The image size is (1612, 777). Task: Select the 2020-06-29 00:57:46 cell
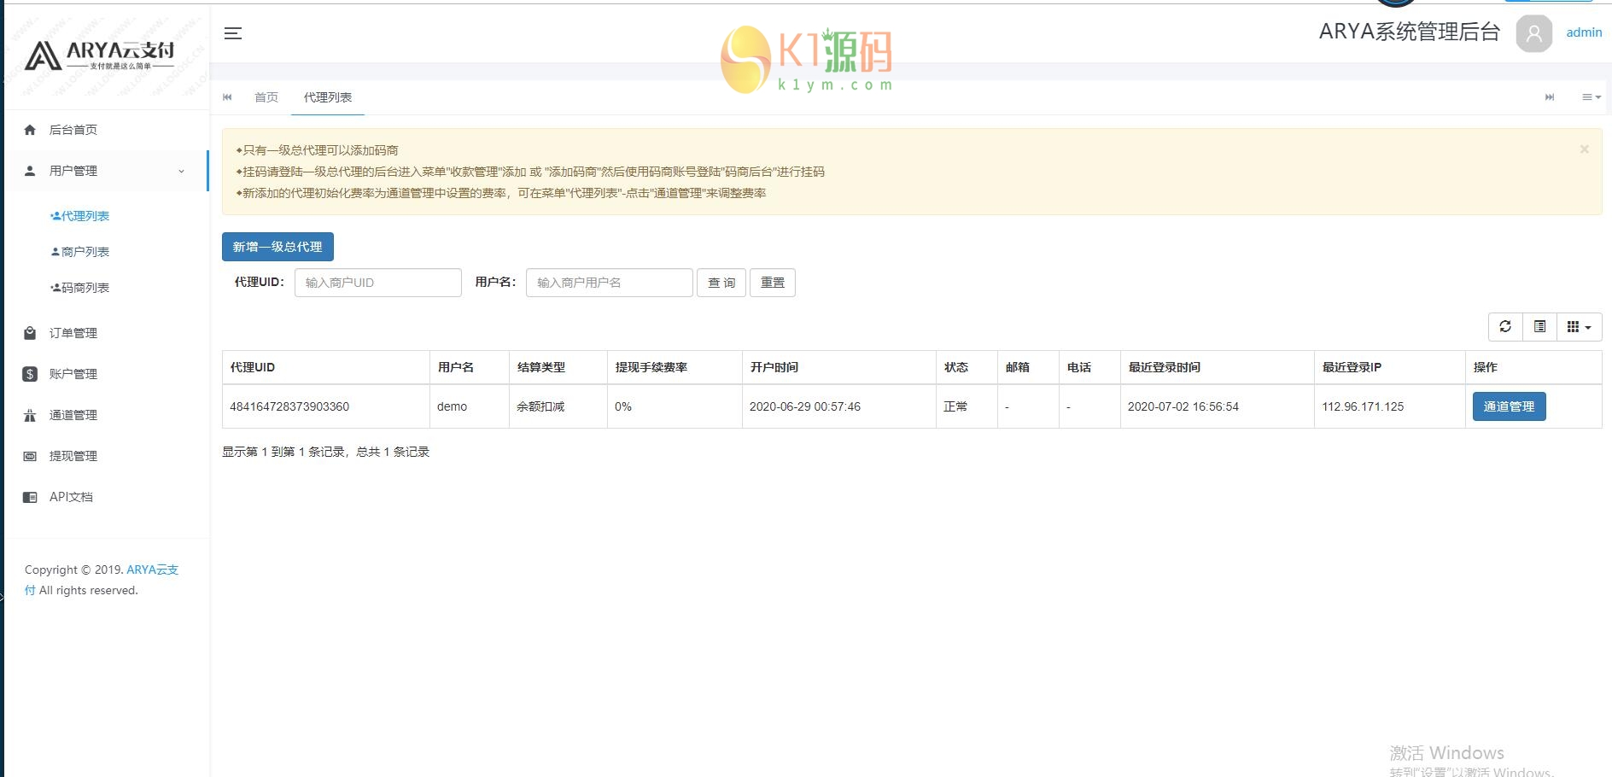(x=838, y=406)
